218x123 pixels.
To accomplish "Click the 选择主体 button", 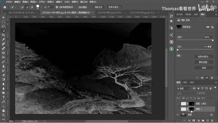I will (x=99, y=7).
